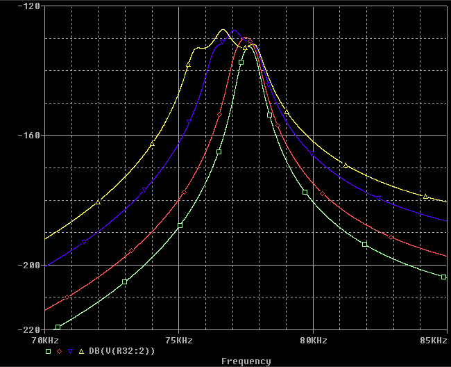Click the blue inverted triangle legend symbol
This screenshot has height=367, width=451.
(x=70, y=351)
